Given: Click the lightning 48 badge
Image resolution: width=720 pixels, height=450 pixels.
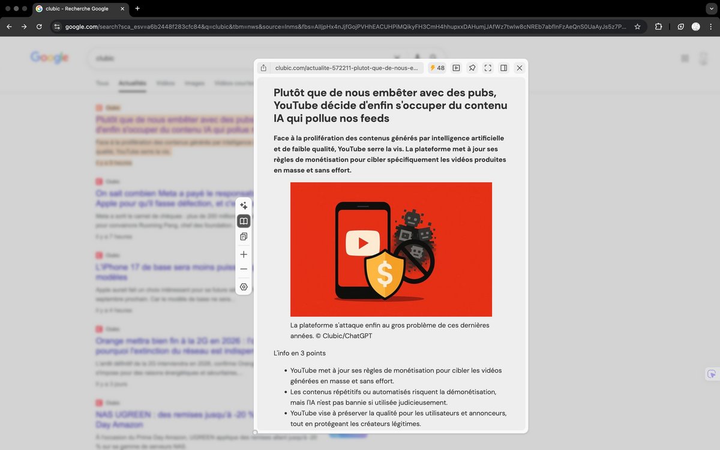Looking at the screenshot, I should click(x=437, y=68).
